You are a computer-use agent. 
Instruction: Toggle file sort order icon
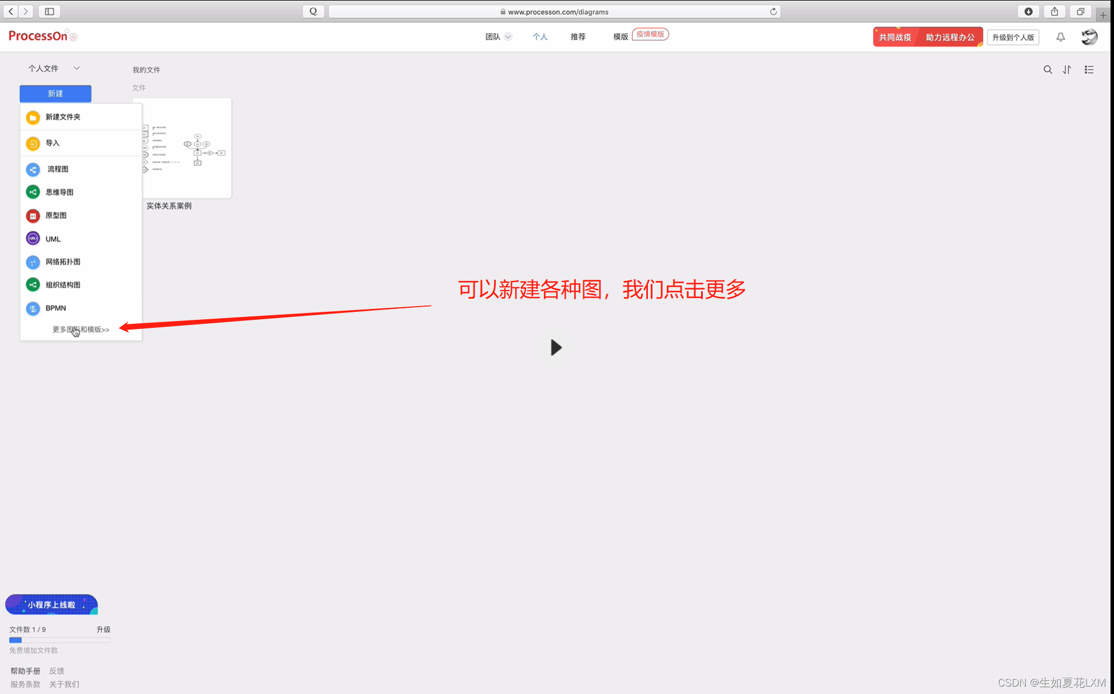[x=1067, y=70]
